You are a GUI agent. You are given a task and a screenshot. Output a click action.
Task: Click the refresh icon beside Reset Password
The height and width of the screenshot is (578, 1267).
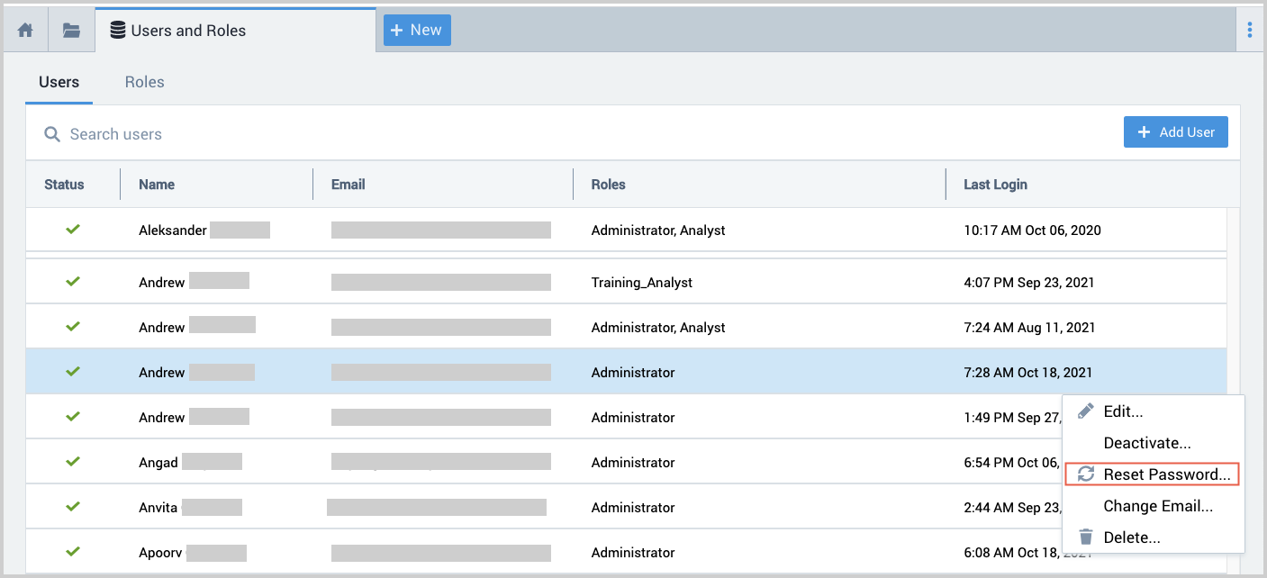point(1086,474)
